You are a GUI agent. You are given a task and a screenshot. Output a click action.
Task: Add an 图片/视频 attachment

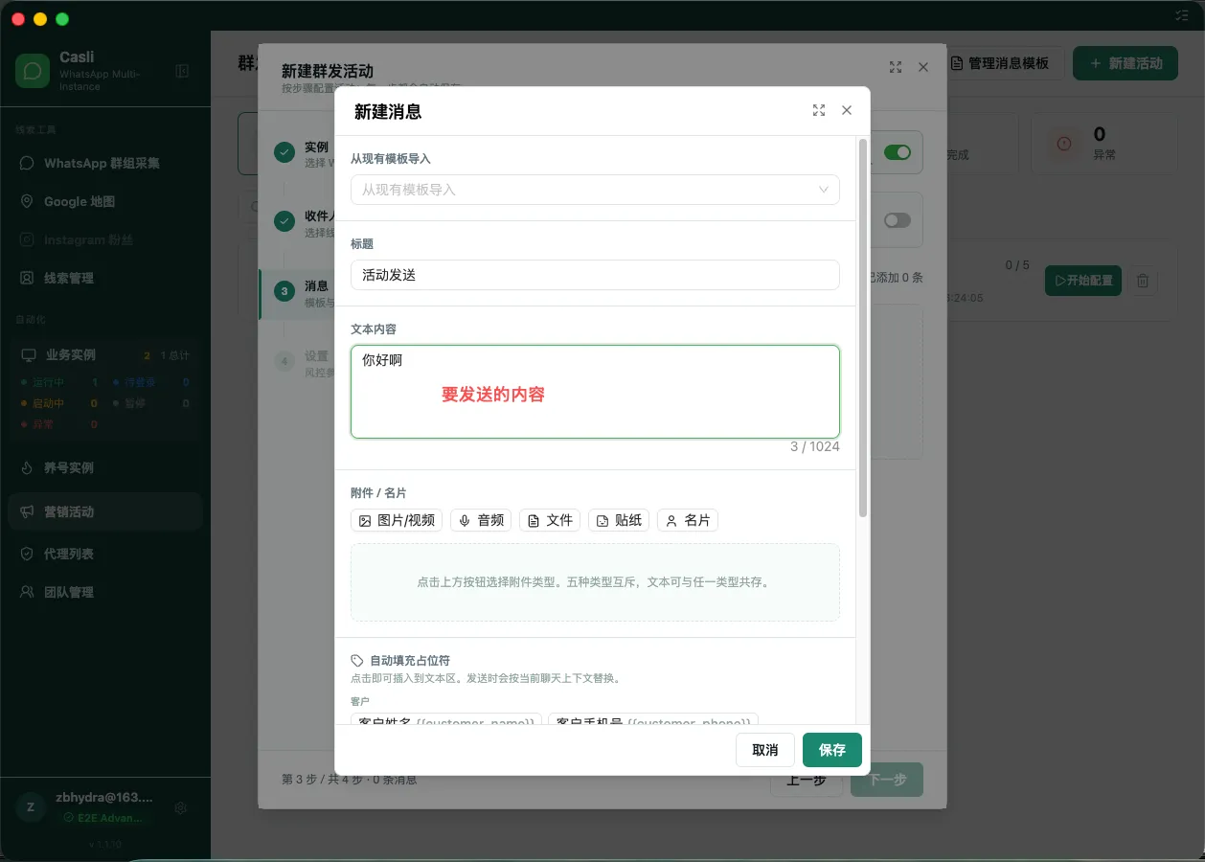tap(397, 520)
